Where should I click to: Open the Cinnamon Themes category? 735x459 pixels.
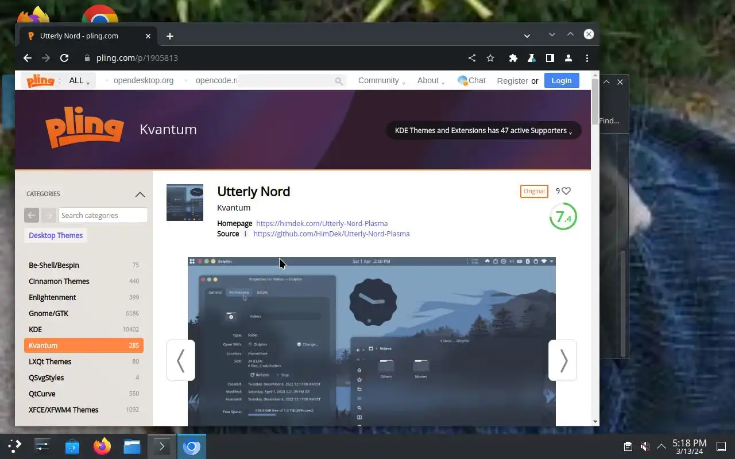pyautogui.click(x=84, y=281)
